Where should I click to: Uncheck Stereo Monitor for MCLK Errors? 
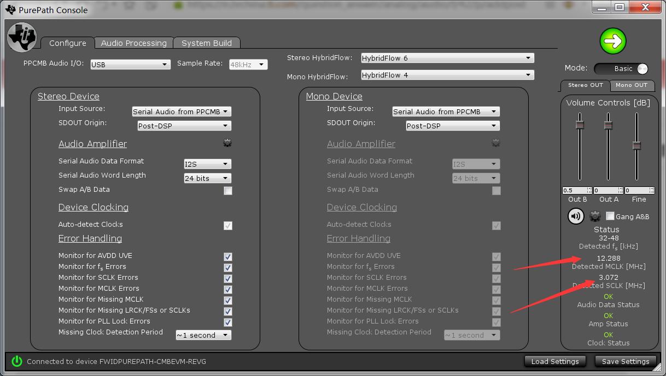pyautogui.click(x=228, y=290)
